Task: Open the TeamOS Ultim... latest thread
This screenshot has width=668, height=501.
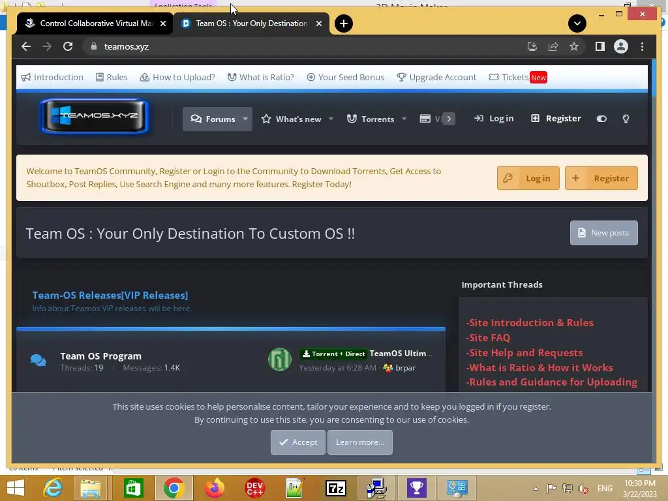Action: click(401, 354)
